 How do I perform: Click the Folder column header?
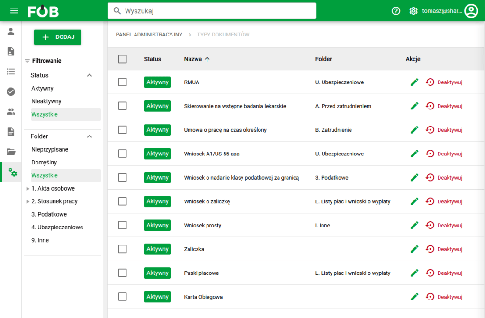point(323,59)
